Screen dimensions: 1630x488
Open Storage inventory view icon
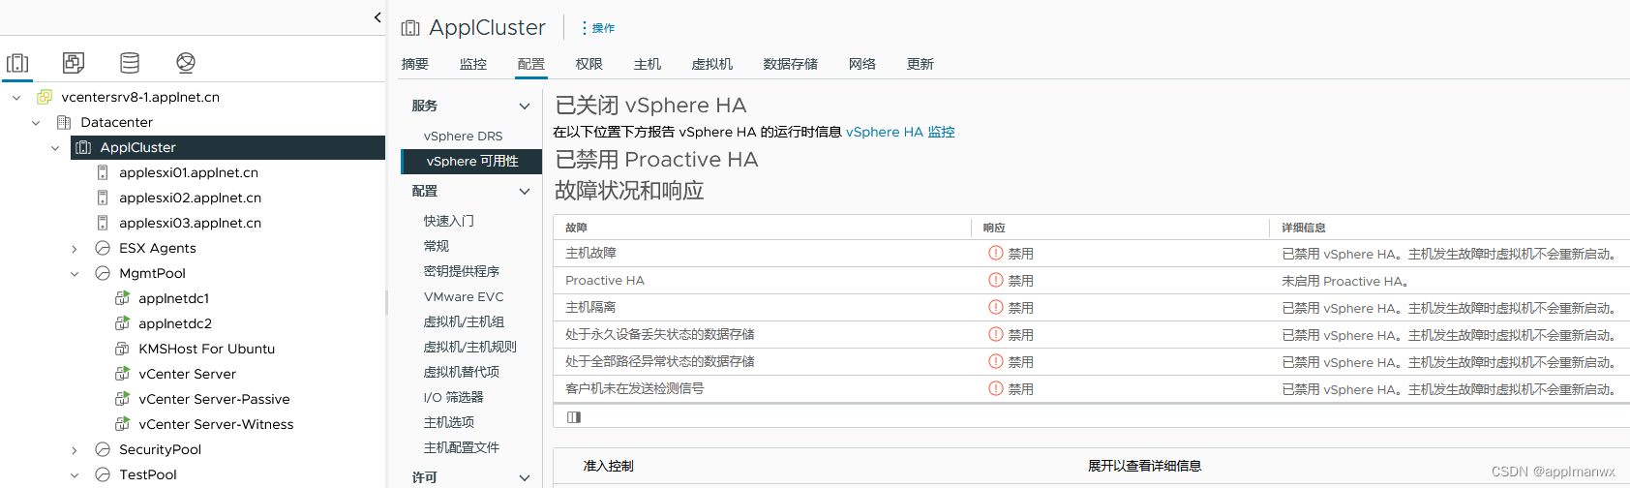click(x=130, y=63)
